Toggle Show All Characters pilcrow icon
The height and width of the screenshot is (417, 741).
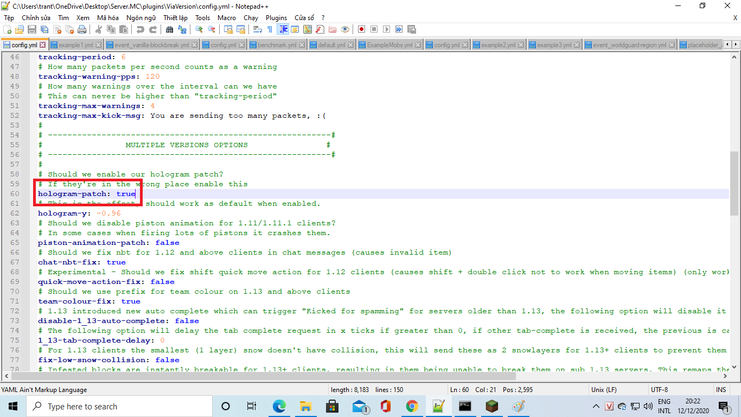coord(270,29)
